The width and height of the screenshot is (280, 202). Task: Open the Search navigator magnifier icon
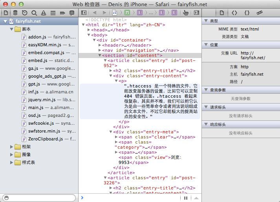[x=34, y=13]
